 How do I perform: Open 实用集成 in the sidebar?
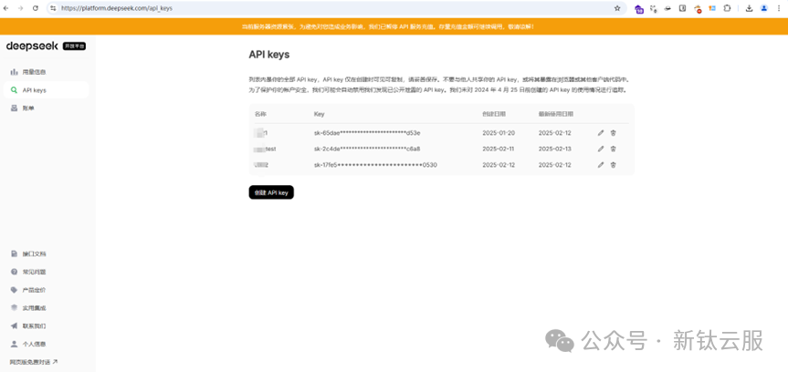tap(46, 308)
